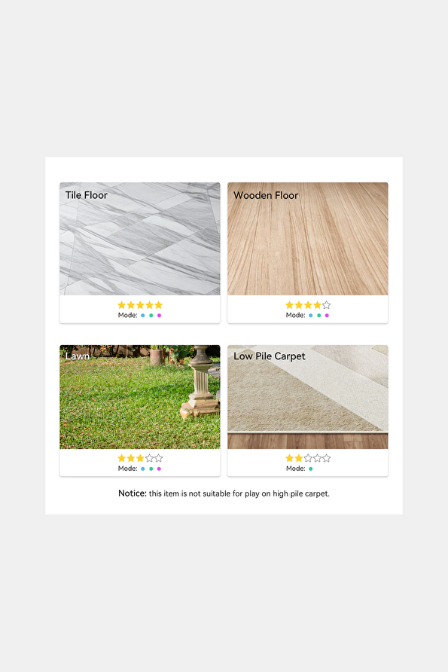
Task: Select the fifth star under Tile Floor
Action: click(x=158, y=304)
